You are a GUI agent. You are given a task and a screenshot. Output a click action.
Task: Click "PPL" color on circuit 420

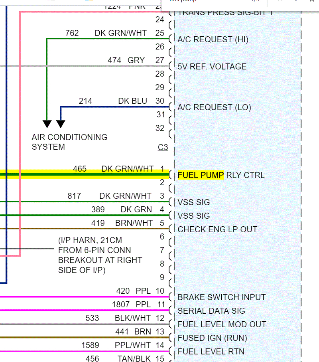tap(143, 291)
